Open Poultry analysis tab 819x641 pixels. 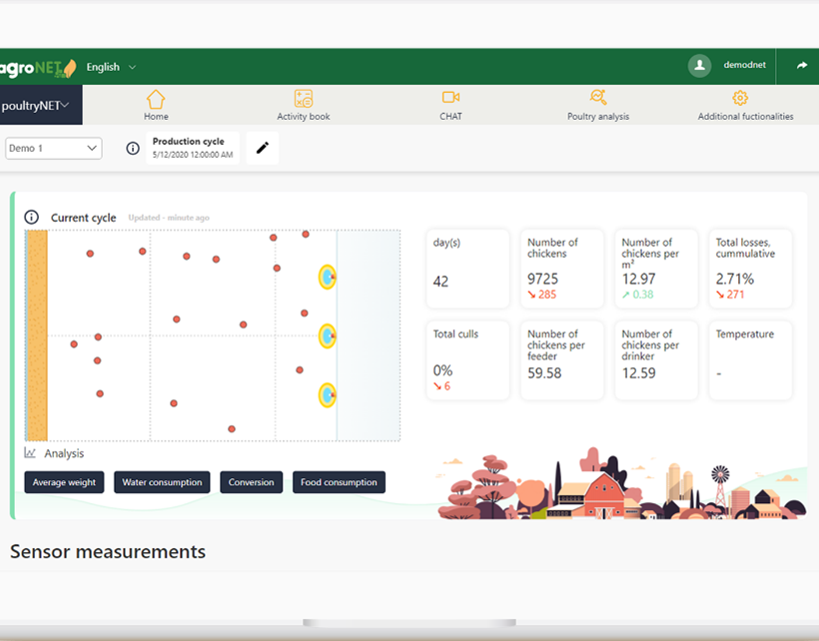coord(598,105)
